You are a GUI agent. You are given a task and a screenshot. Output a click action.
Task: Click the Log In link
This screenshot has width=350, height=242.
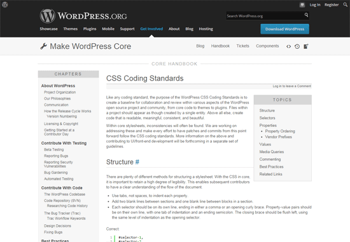pos(315,4)
